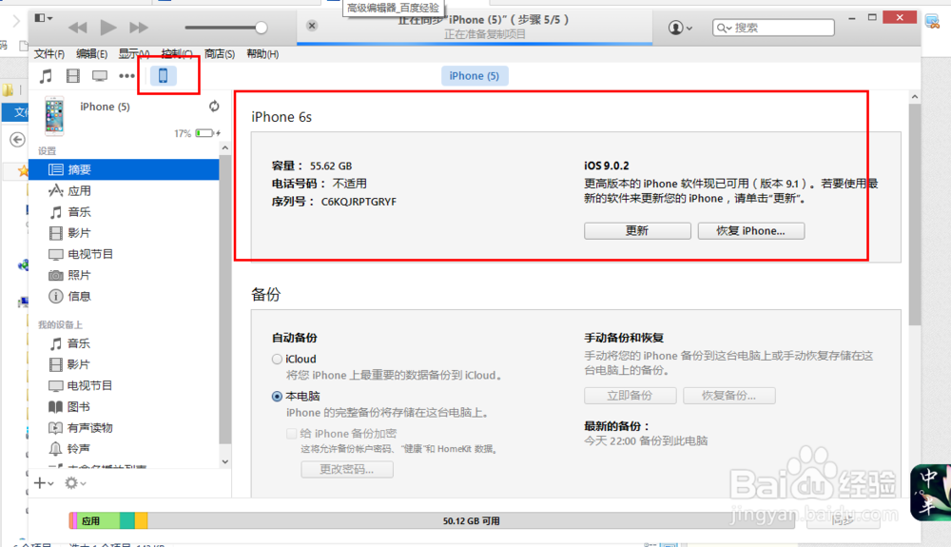
Task: Click the rewind previous track button
Action: coord(78,28)
